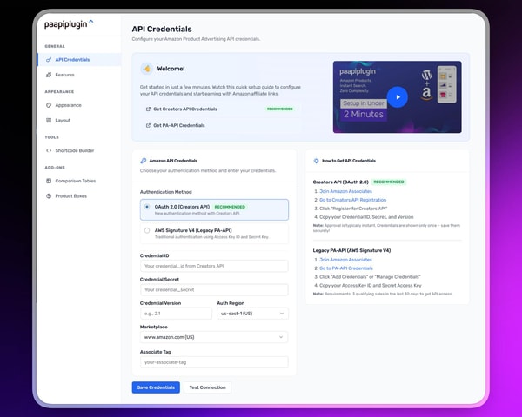
Task: Open the Auth Region dropdown
Action: 252,314
